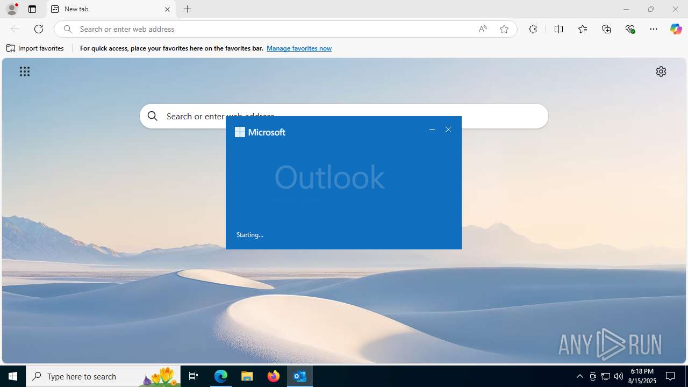Select Outlook taskbar icon
Screen dimensions: 688x387
tap(300, 376)
